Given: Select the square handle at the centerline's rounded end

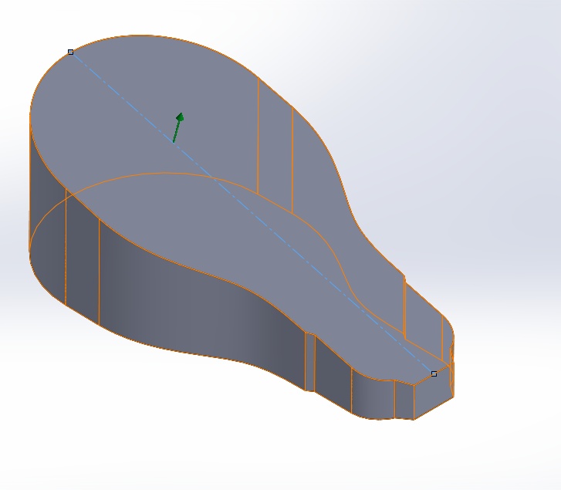Looking at the screenshot, I should pyautogui.click(x=70, y=52).
